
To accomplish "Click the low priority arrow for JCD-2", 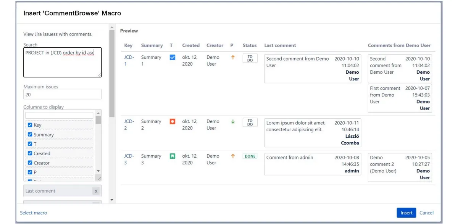I will (233, 122).
